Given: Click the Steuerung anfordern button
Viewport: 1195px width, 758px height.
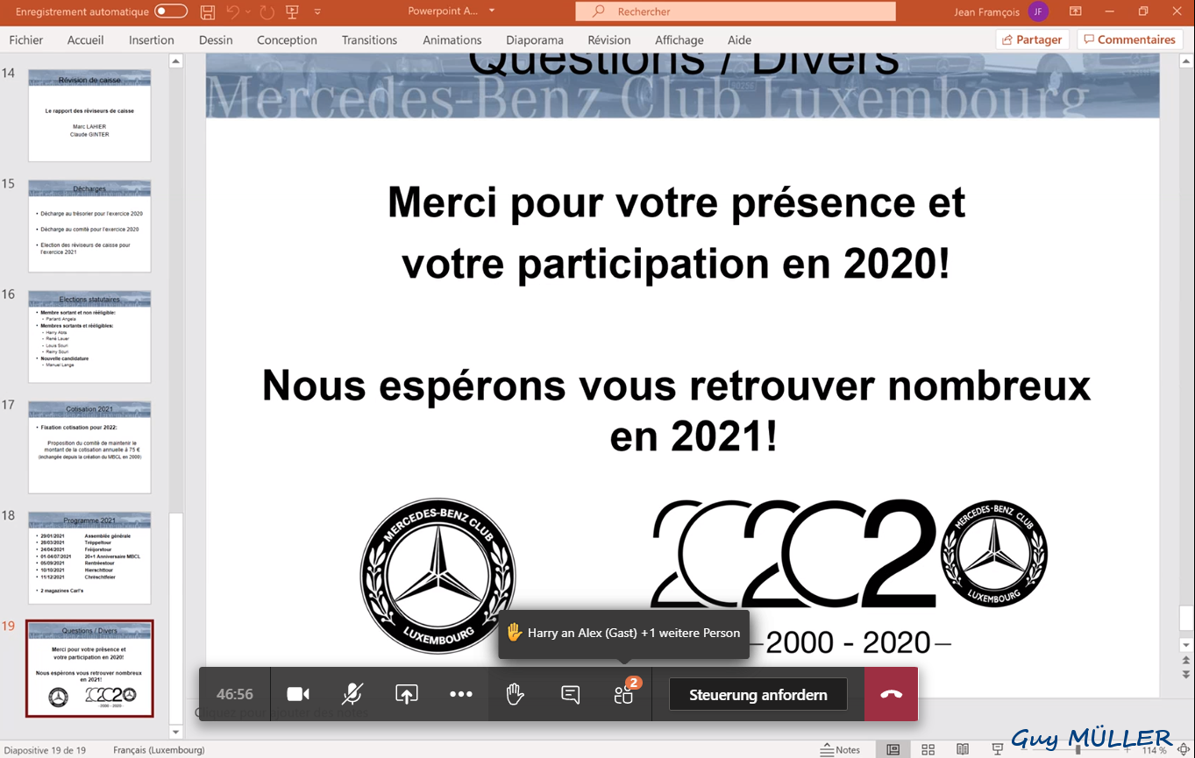Looking at the screenshot, I should click(x=758, y=694).
